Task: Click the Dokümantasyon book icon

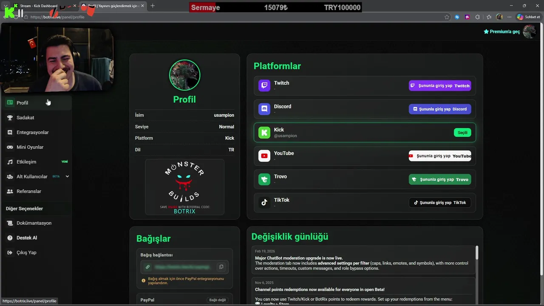Action: (10, 223)
